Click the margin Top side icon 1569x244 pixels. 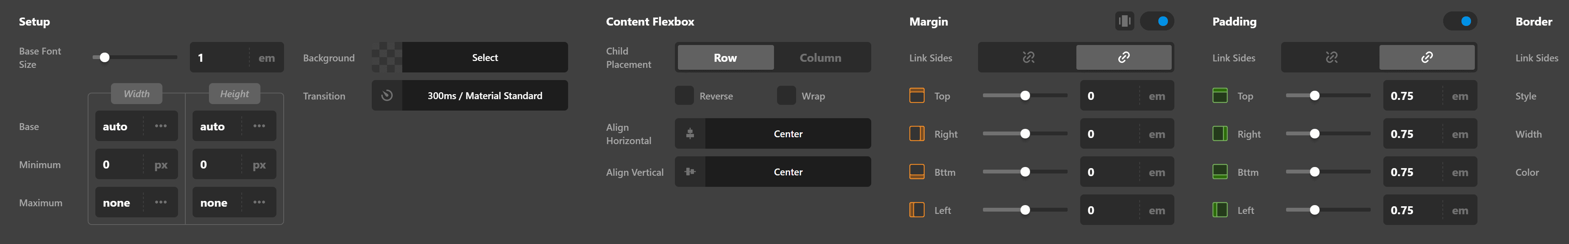(917, 96)
